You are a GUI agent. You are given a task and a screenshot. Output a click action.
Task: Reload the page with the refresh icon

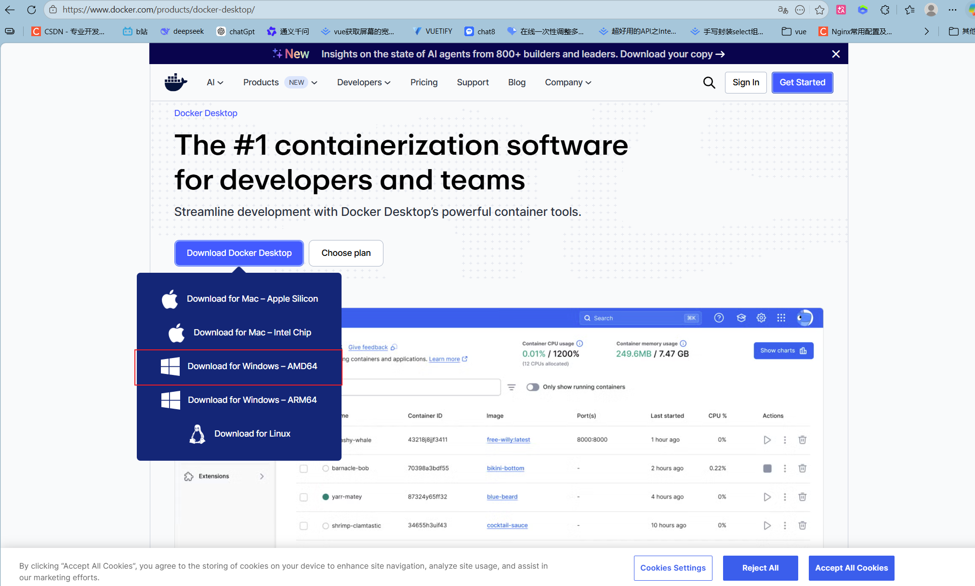pyautogui.click(x=31, y=10)
